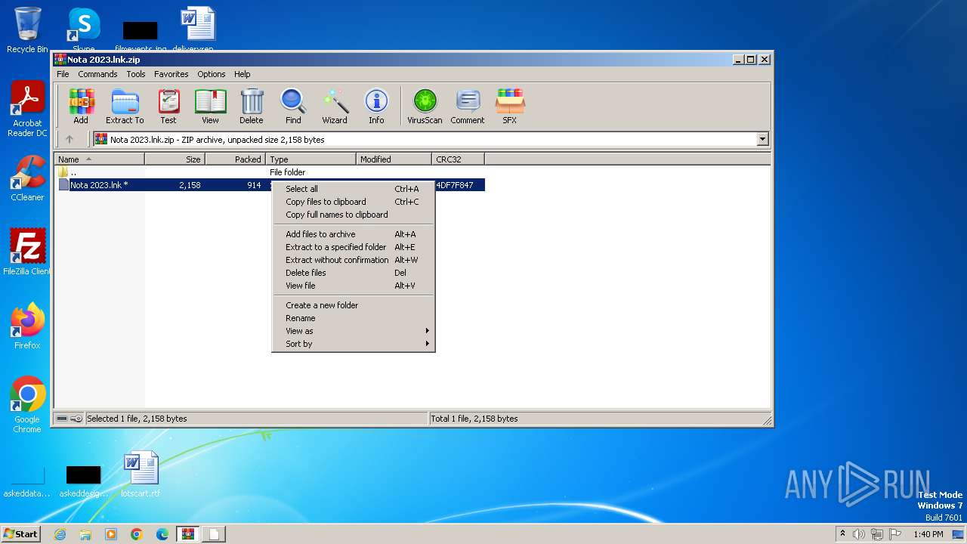Open the Recycle Bin desktop icon
Viewport: 967px width, 544px height.
click(x=27, y=30)
